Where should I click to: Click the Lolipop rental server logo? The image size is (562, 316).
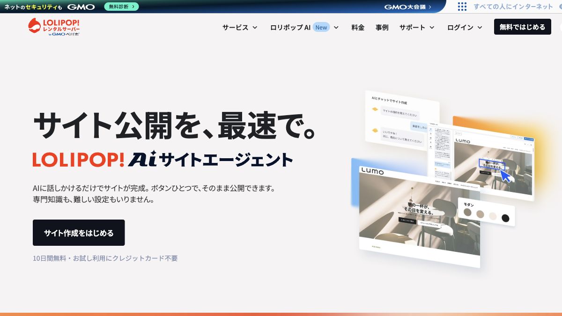point(53,27)
